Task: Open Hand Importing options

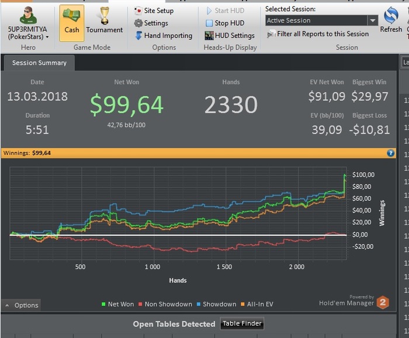Action: [164, 36]
